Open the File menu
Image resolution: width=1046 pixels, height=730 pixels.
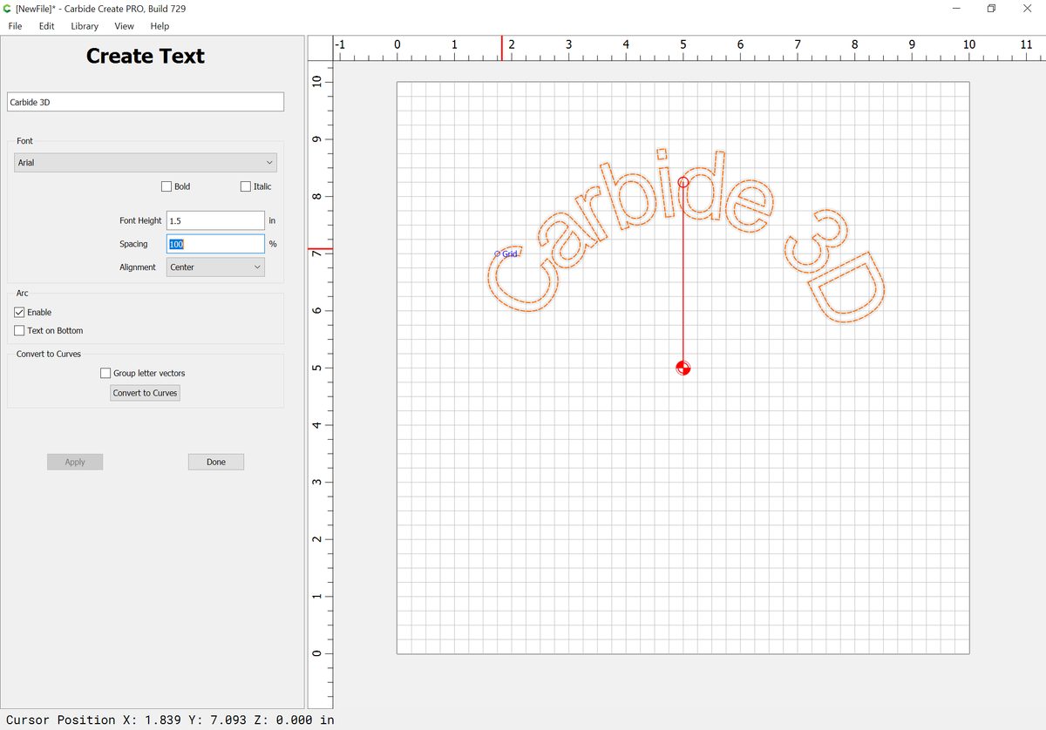pos(14,26)
